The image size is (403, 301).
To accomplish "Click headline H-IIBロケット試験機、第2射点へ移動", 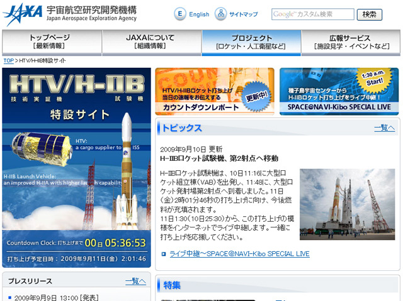I will [219, 158].
